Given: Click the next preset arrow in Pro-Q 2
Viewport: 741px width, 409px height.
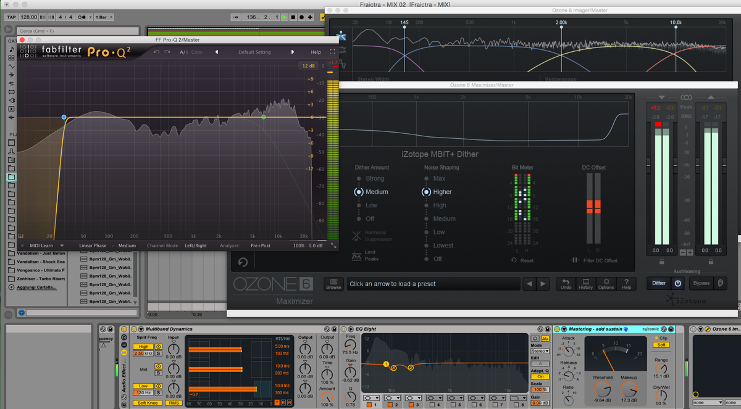Looking at the screenshot, I should coord(293,52).
